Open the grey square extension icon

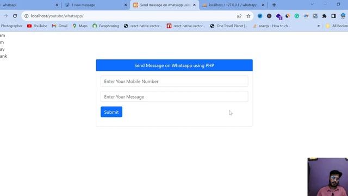pos(315,16)
